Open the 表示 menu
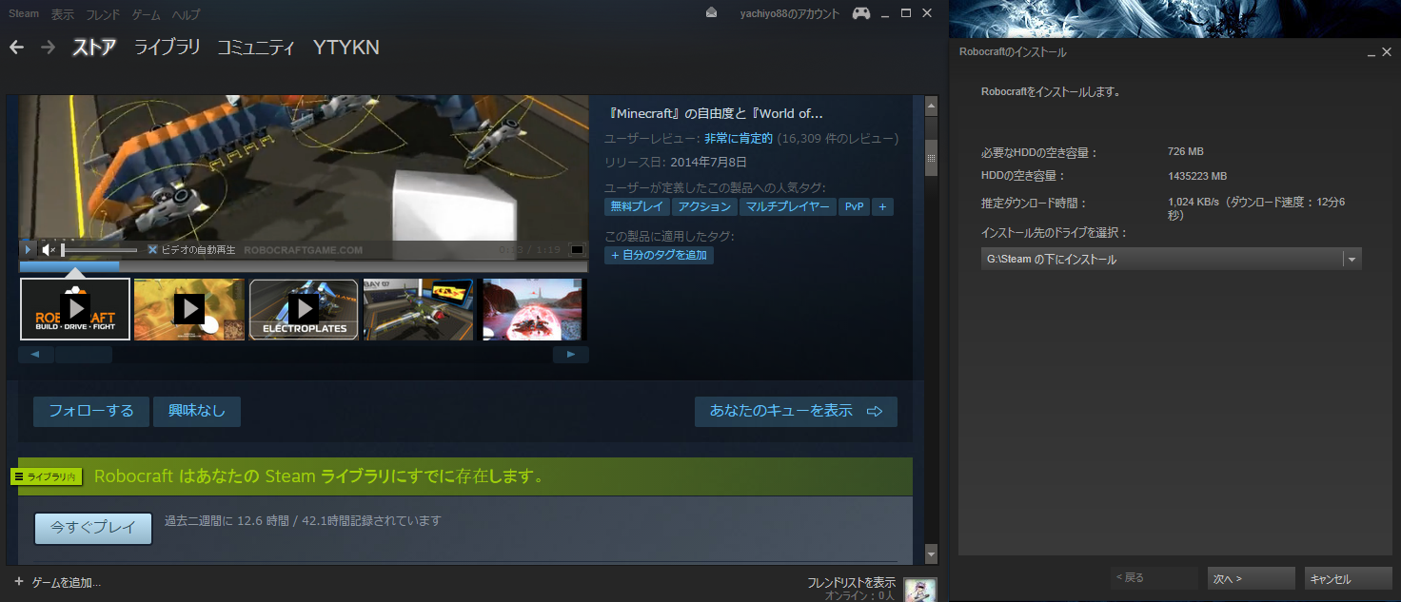 click(62, 14)
